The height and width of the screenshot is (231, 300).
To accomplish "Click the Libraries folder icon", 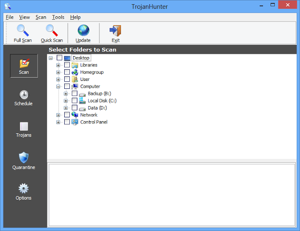I will (x=75, y=65).
